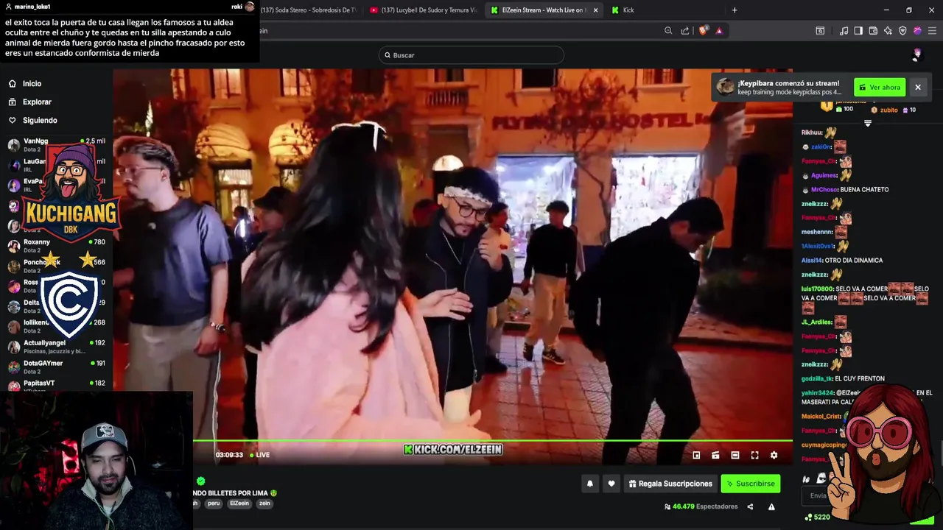Open video player settings gear
The image size is (943, 530).
774,456
